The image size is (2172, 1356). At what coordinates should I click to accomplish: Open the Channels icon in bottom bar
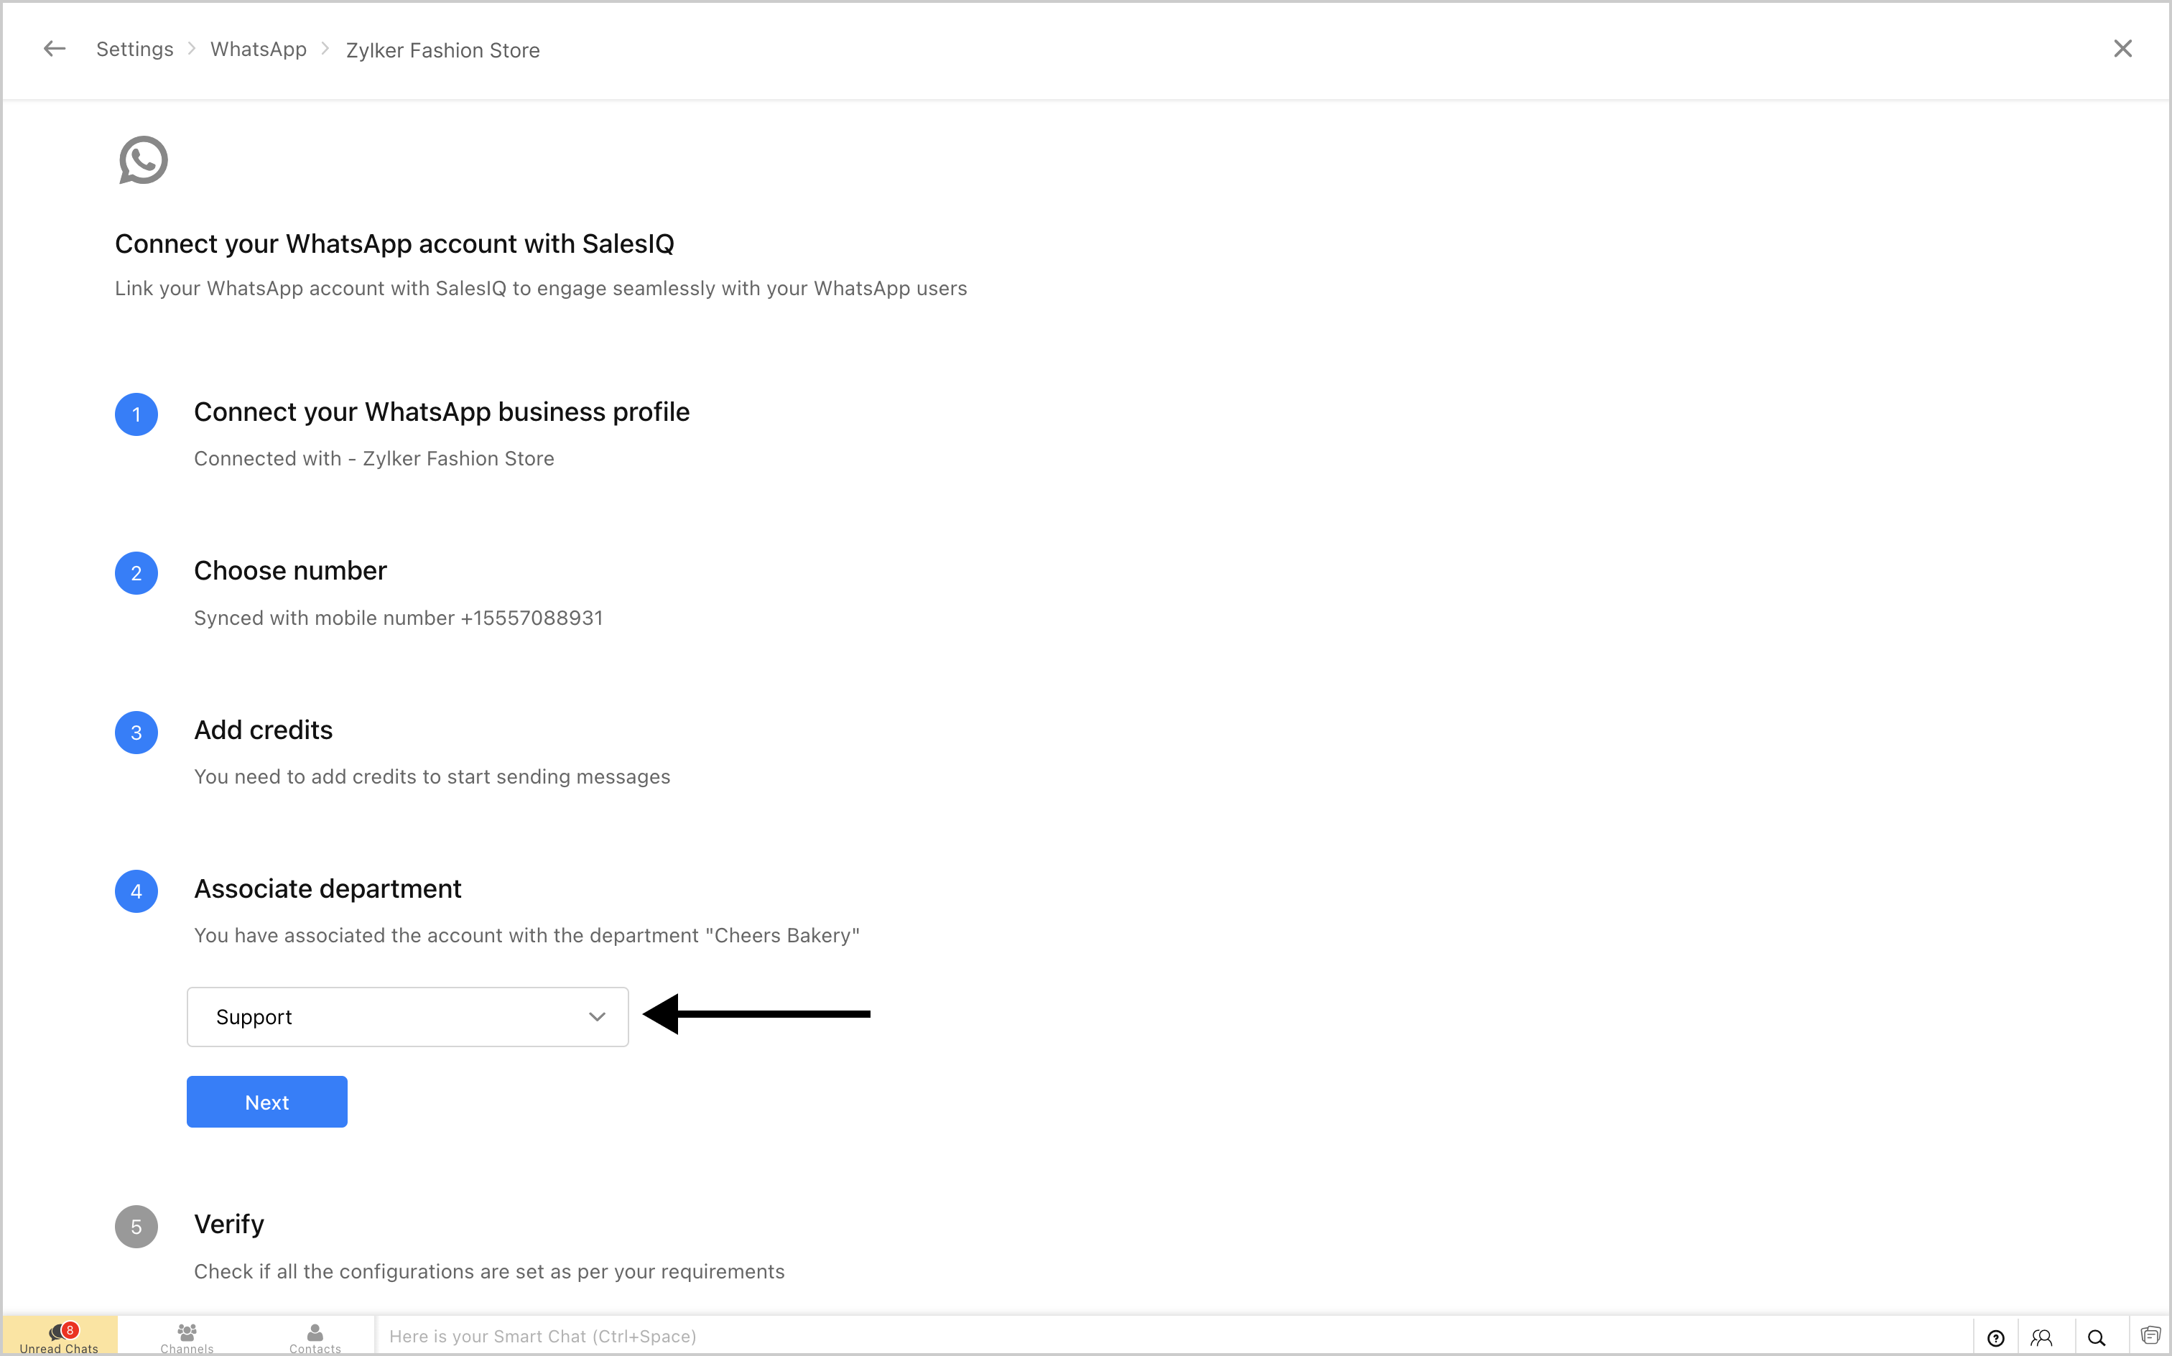pyautogui.click(x=187, y=1337)
